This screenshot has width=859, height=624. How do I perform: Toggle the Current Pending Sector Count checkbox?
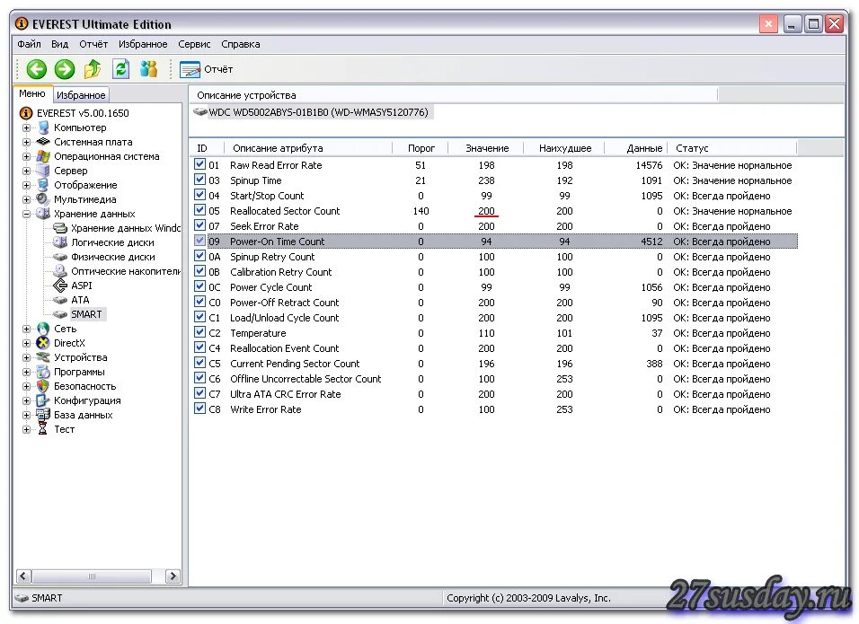pyautogui.click(x=200, y=363)
